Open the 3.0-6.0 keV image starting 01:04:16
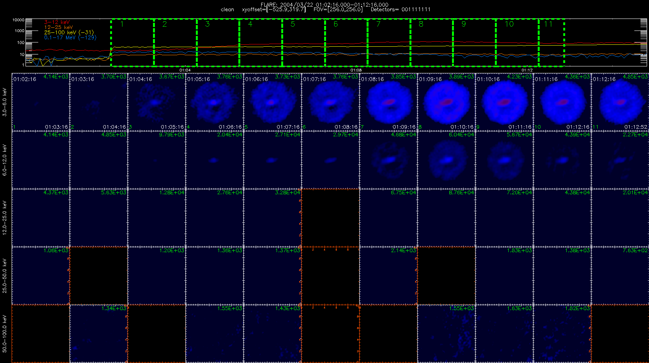This screenshot has width=649, height=363. pos(156,102)
